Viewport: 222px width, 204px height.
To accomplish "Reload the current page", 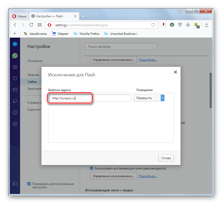I will pyautogui.click(x=31, y=25).
